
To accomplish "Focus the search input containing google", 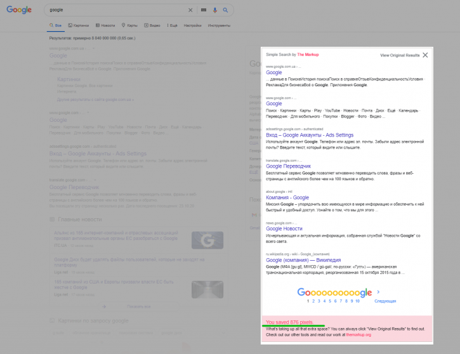I will pyautogui.click(x=117, y=10).
